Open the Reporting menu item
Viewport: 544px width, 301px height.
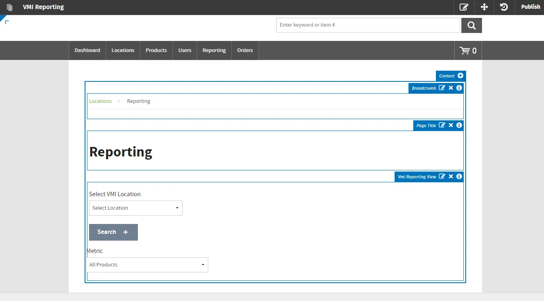point(214,50)
